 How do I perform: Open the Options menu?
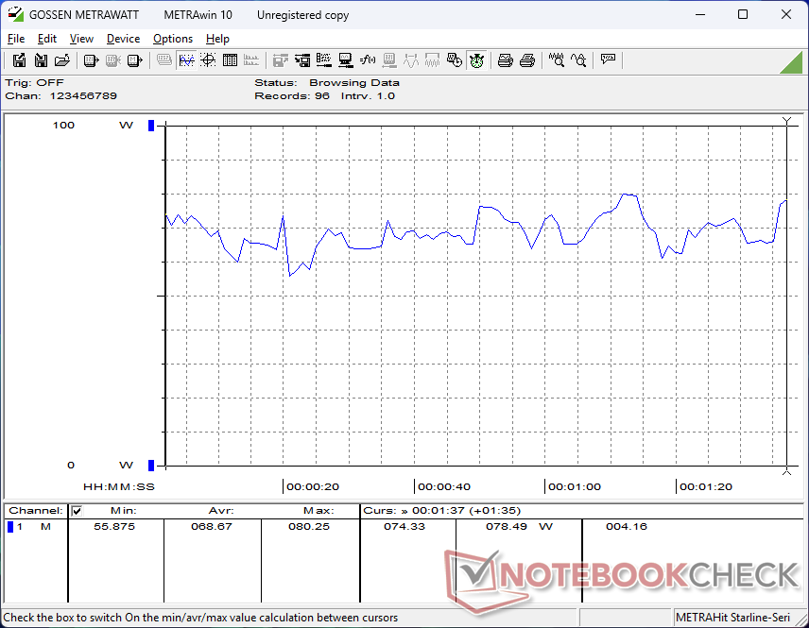coord(173,39)
